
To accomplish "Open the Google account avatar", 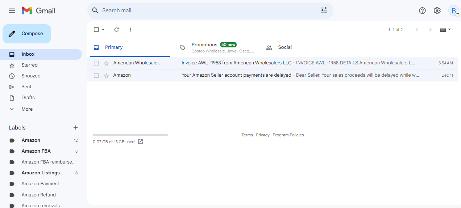I will pos(454,10).
